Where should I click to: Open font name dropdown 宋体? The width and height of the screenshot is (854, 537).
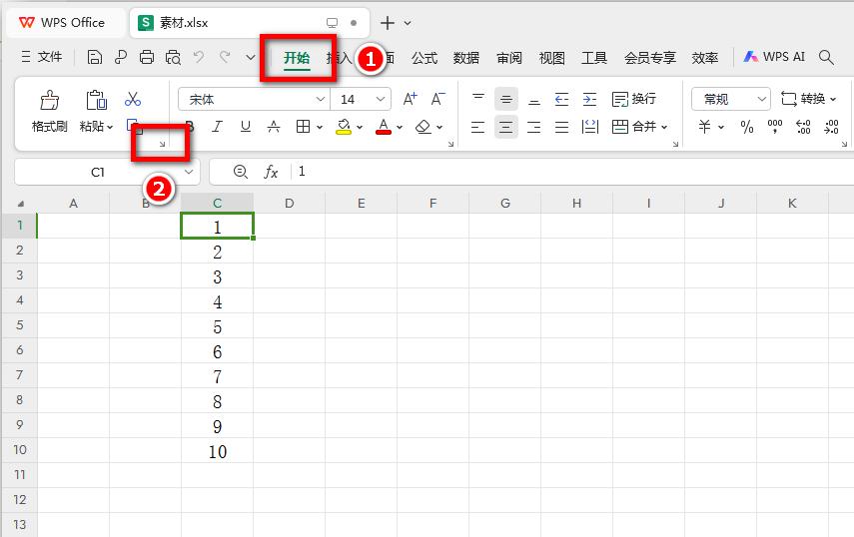(321, 99)
